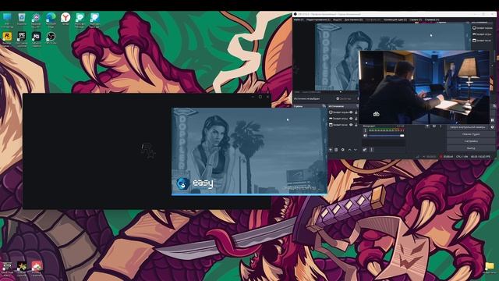Open the Файл menu in OBS
Viewport: 499px width, 281px height.
click(x=298, y=20)
